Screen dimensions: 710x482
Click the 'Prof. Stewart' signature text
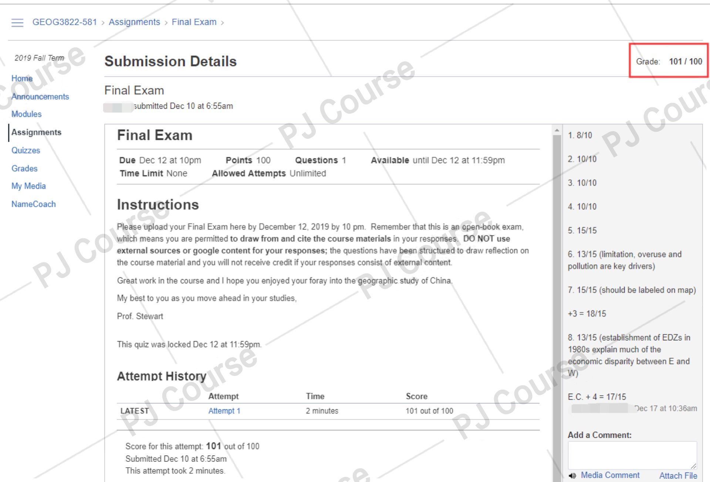pyautogui.click(x=140, y=317)
